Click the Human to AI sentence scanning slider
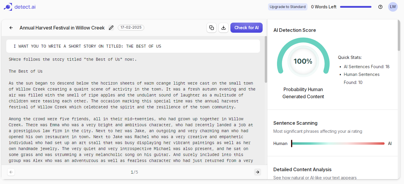 tap(338, 144)
